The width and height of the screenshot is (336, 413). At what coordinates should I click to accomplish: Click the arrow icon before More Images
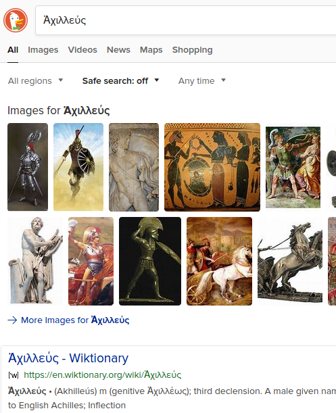click(x=12, y=320)
